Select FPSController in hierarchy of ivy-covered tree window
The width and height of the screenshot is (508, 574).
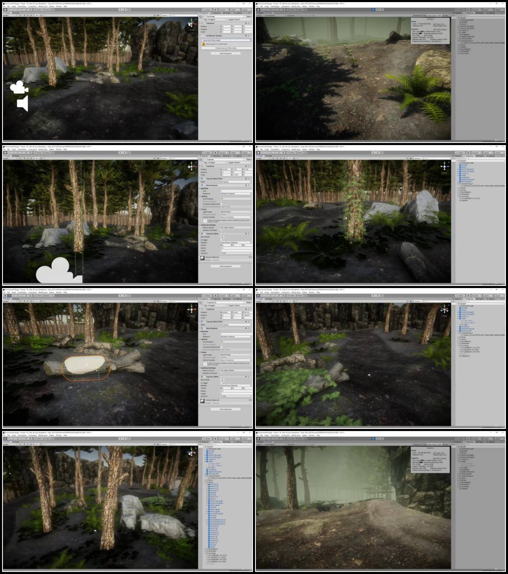point(467,181)
